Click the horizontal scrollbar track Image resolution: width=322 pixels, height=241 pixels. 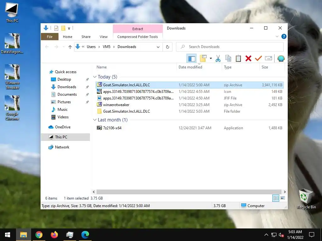coord(189,192)
